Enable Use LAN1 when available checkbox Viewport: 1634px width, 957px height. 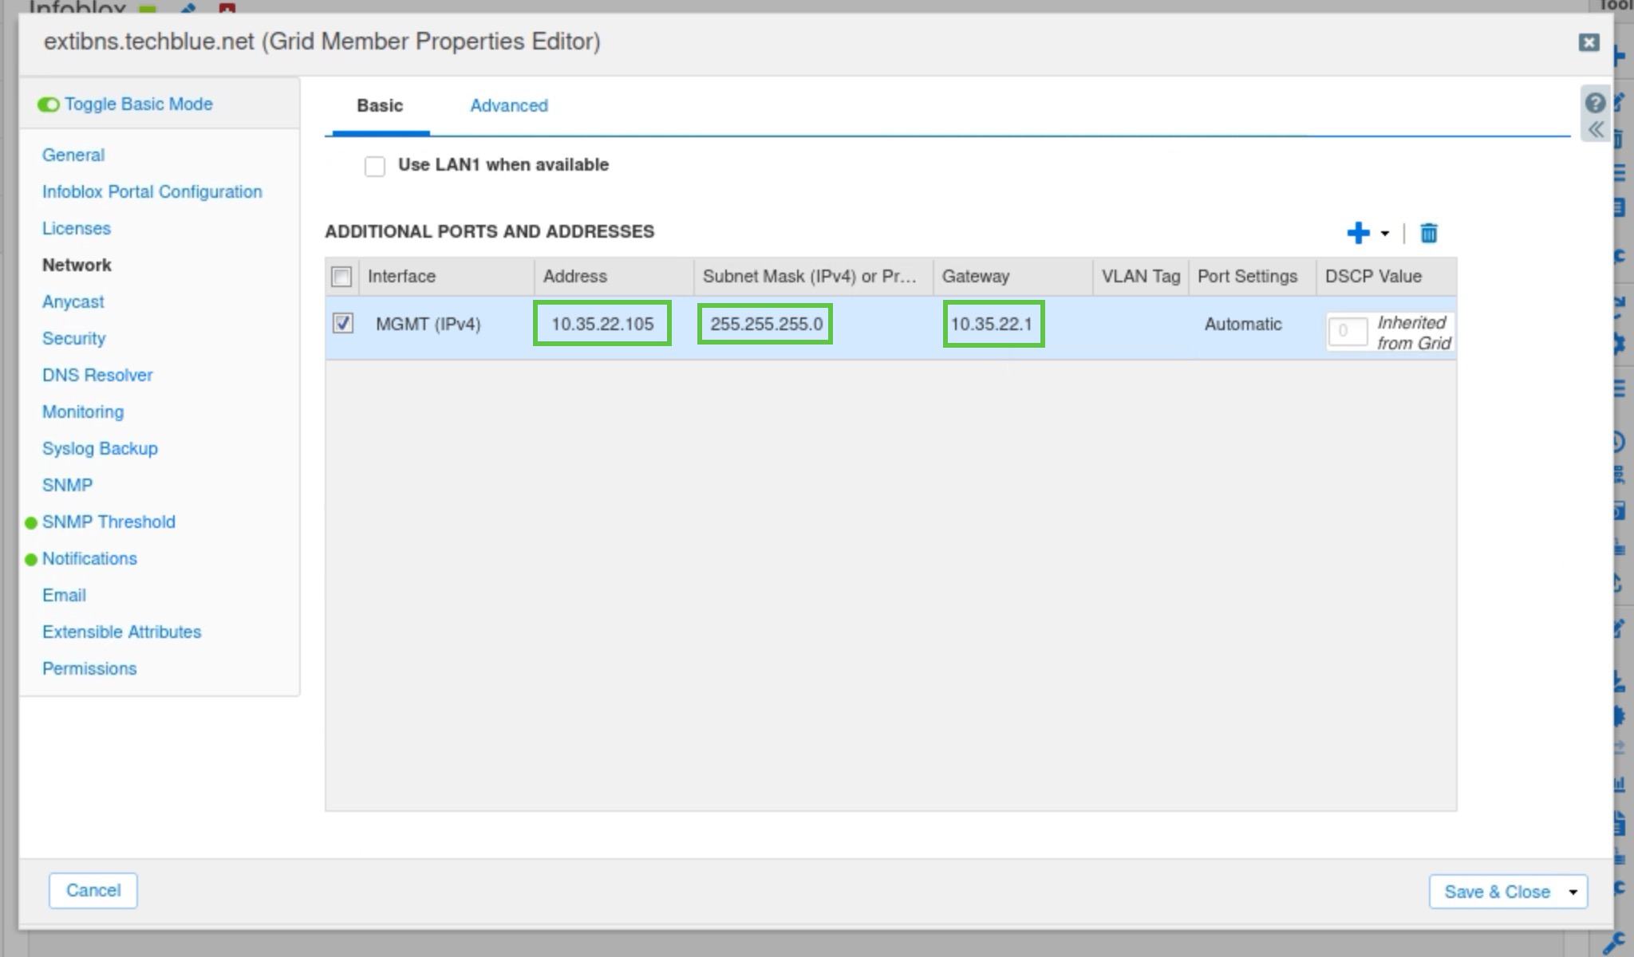pyautogui.click(x=374, y=166)
